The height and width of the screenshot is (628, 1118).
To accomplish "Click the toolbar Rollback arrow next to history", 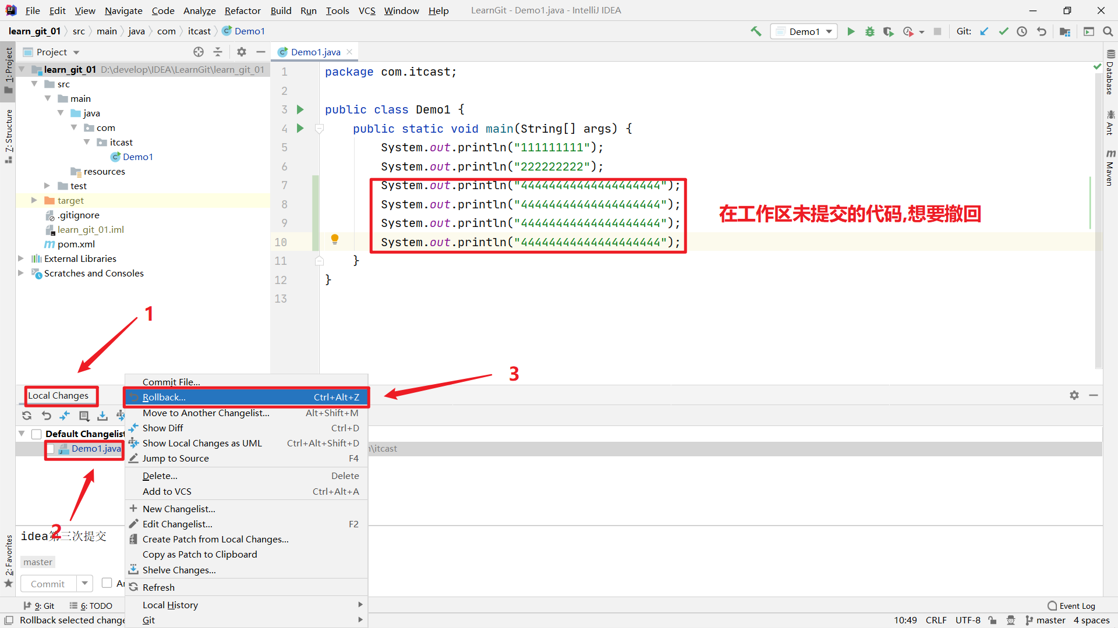I will coord(1041,31).
